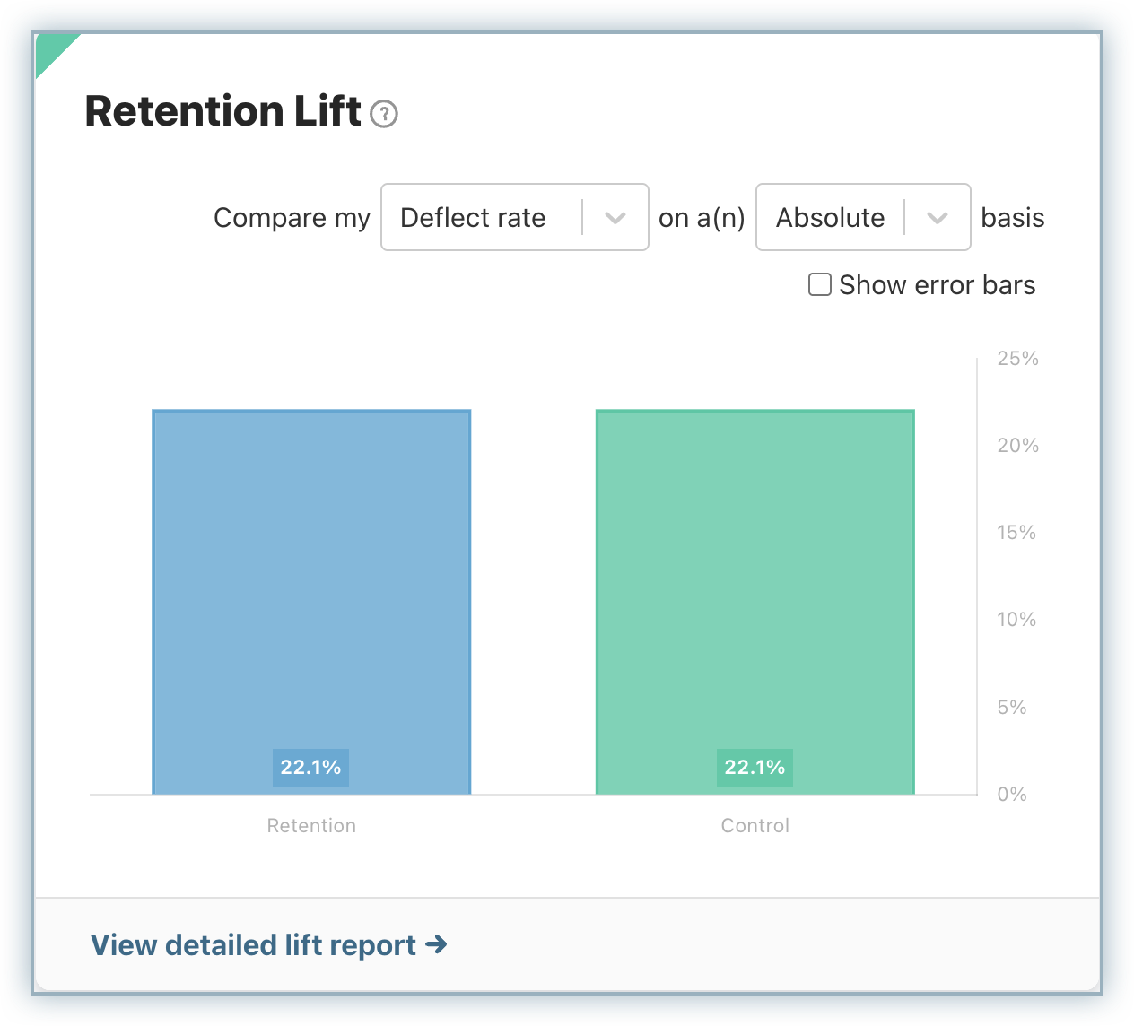Click the green corner ribbon marker
This screenshot has height=1026, width=1134.
[x=51, y=48]
